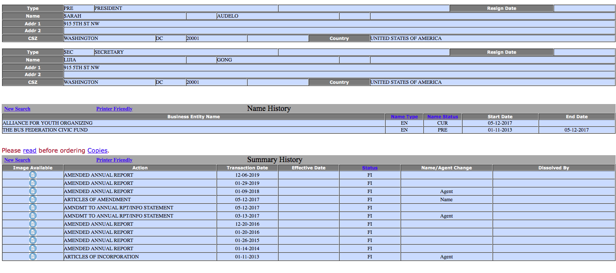This screenshot has width=616, height=273.
Task: Click Name History section title
Action: point(269,108)
